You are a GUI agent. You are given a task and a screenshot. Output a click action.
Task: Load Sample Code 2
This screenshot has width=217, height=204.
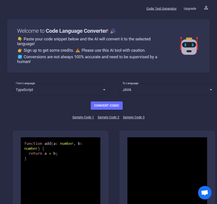pos(108,117)
